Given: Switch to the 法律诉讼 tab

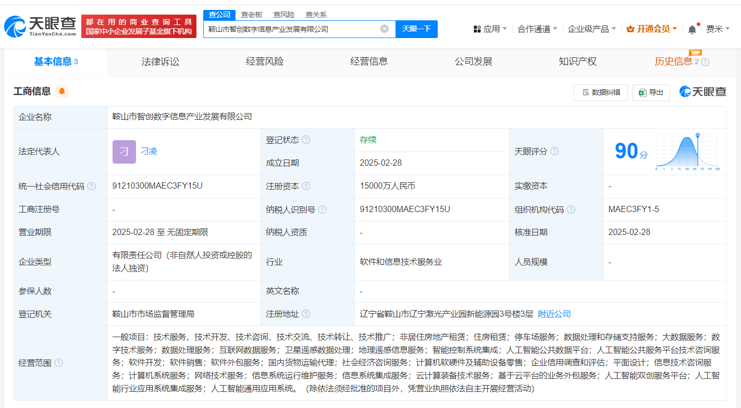Looking at the screenshot, I should [160, 61].
